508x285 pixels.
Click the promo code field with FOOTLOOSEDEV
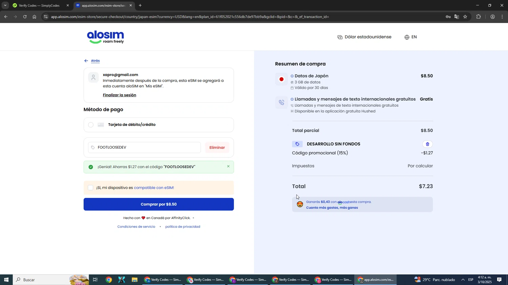[x=144, y=148]
